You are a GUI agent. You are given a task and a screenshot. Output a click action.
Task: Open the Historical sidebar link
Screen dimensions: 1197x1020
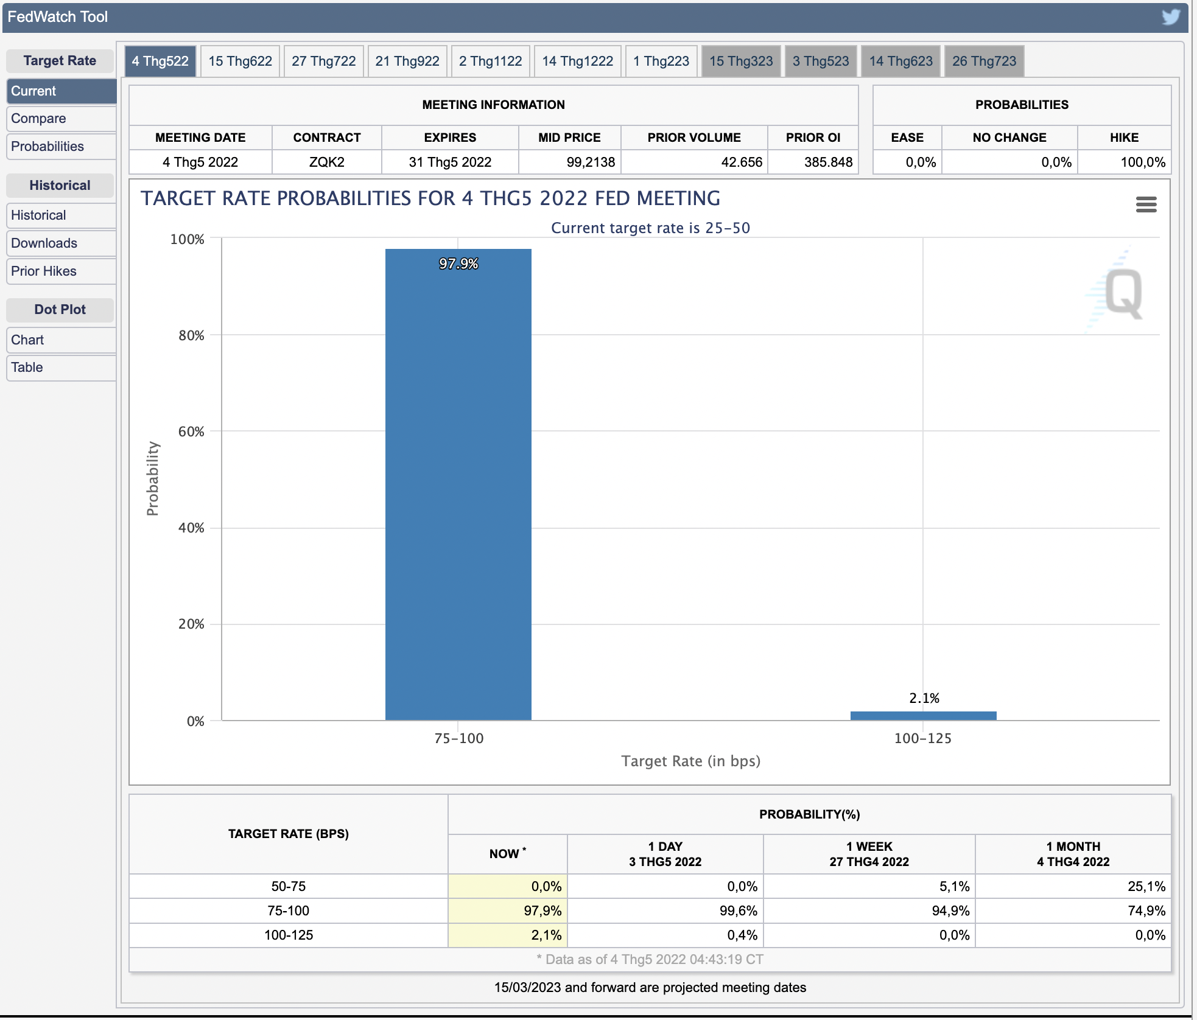coord(61,215)
